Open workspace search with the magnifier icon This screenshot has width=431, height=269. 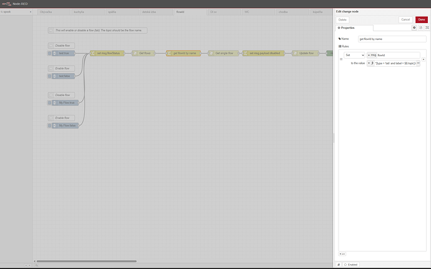click(36, 265)
